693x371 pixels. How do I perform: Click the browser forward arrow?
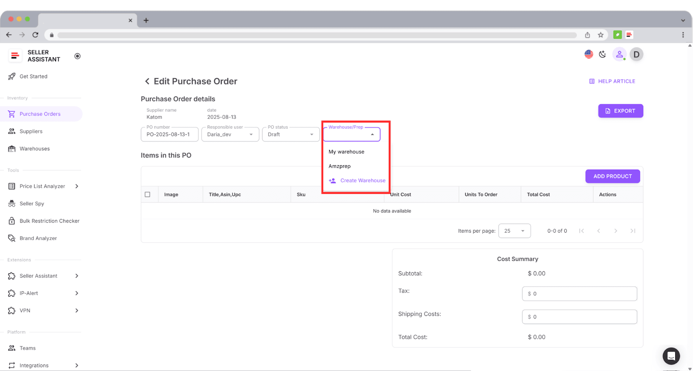[22, 35]
